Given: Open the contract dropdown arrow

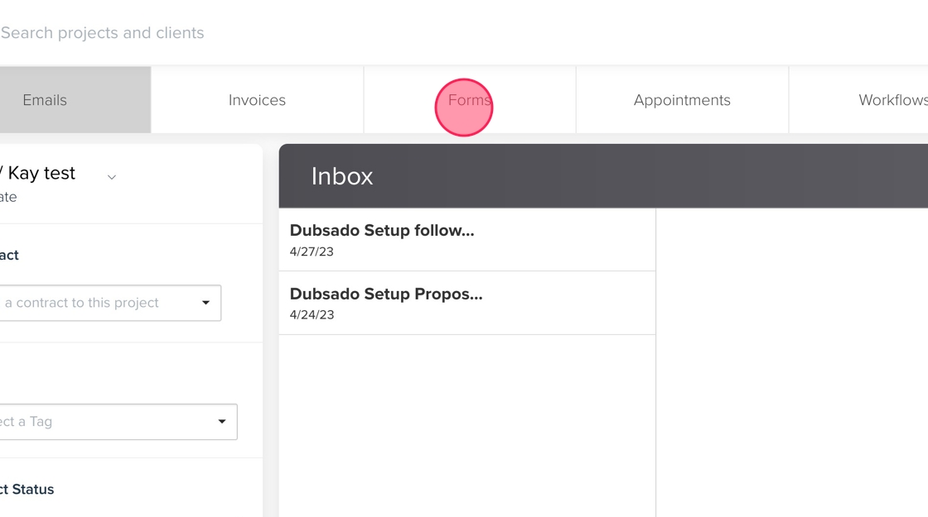Looking at the screenshot, I should tap(205, 303).
